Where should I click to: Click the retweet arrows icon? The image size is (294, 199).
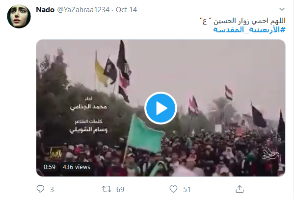point(107,189)
